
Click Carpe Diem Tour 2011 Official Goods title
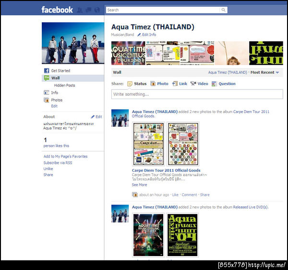click(166, 170)
